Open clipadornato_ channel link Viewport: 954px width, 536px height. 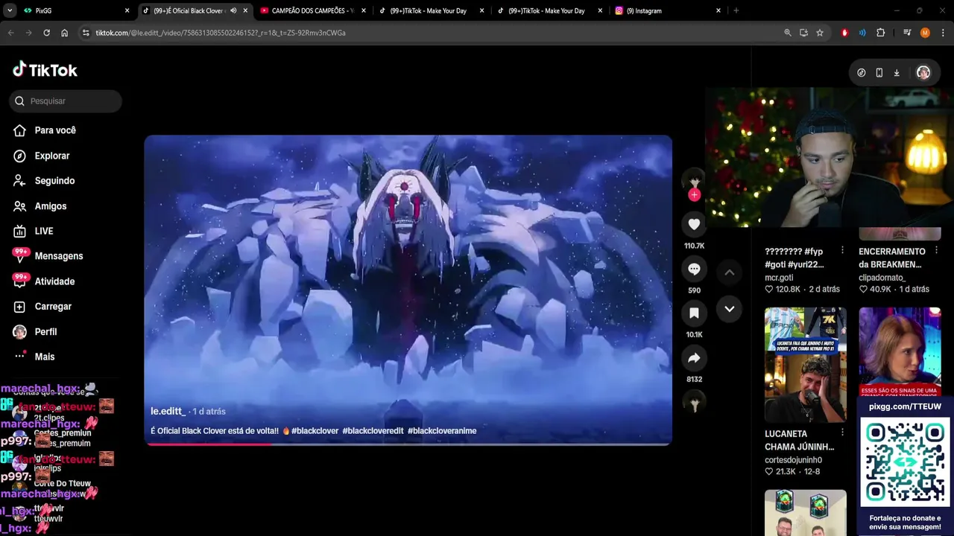click(x=882, y=278)
